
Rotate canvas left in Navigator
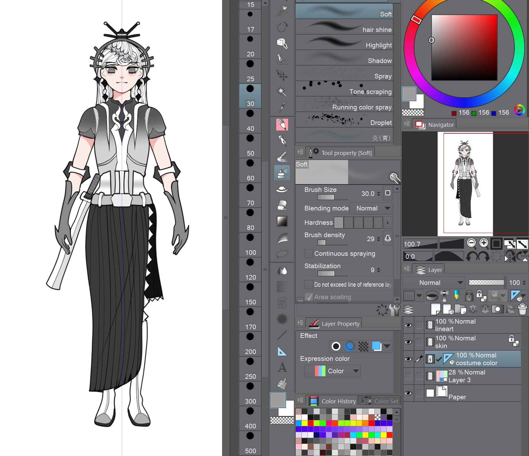(x=471, y=256)
